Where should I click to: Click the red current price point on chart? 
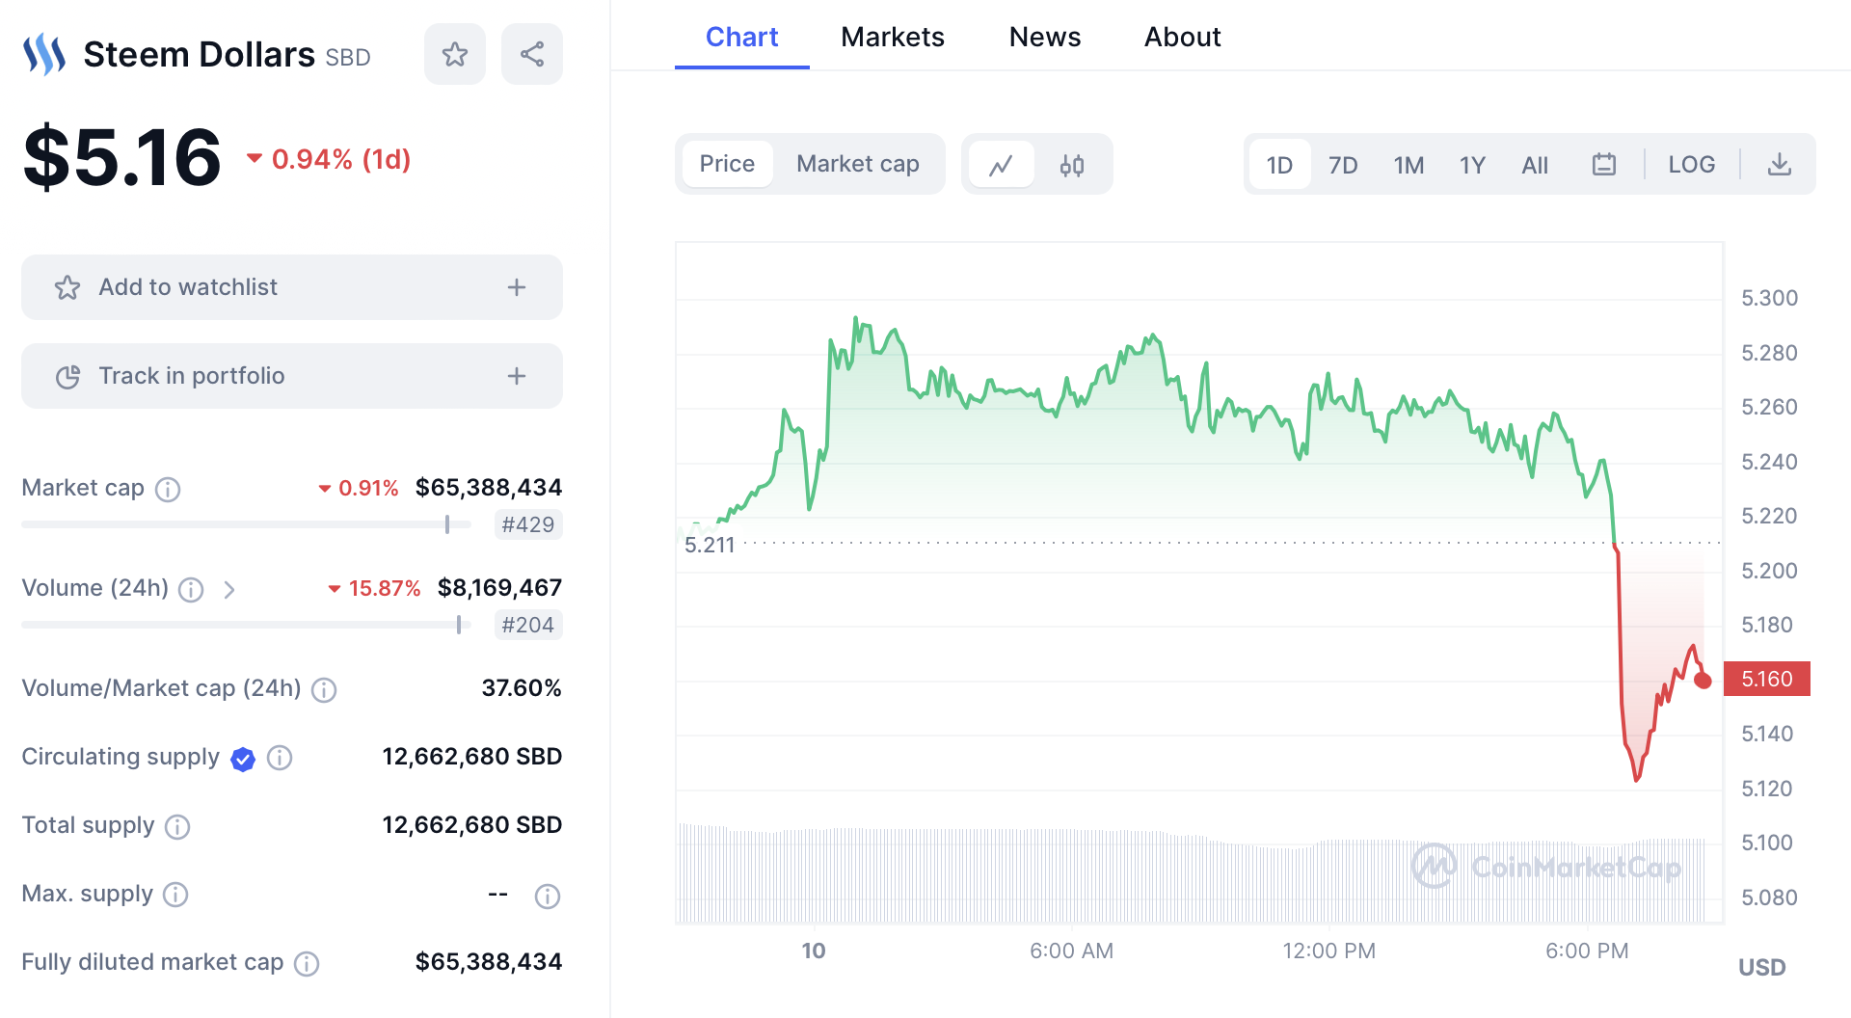click(x=1703, y=681)
